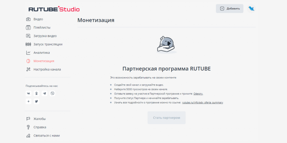Select the Монетизация sidebar item
The image size is (287, 143).
(x=44, y=61)
